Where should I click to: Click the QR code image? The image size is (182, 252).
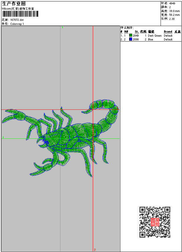155,222
